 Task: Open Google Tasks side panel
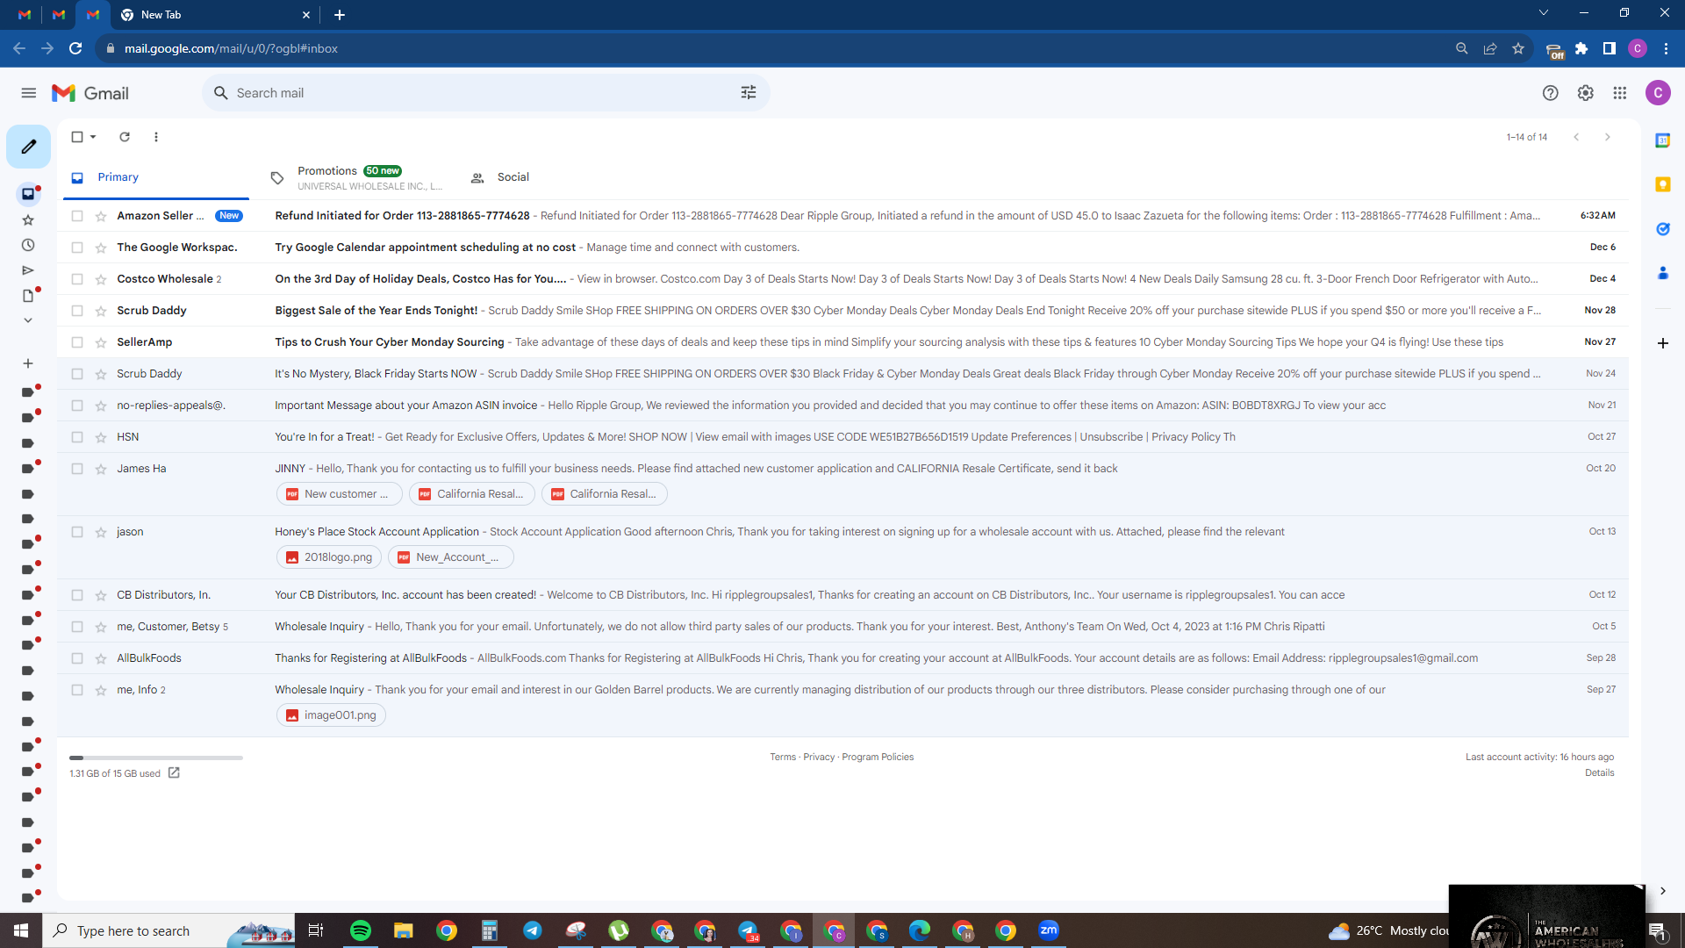coord(1662,229)
